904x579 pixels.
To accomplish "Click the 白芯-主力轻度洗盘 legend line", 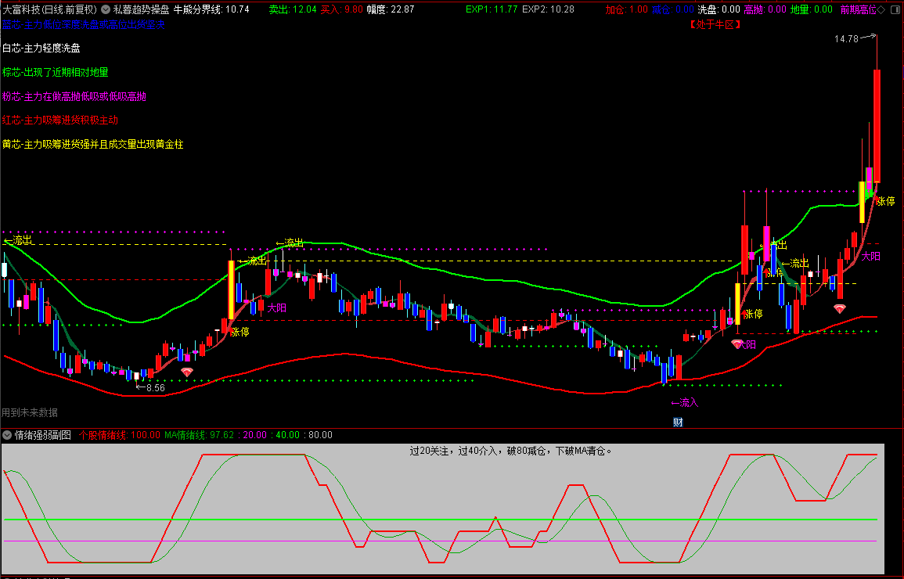I will pos(41,49).
